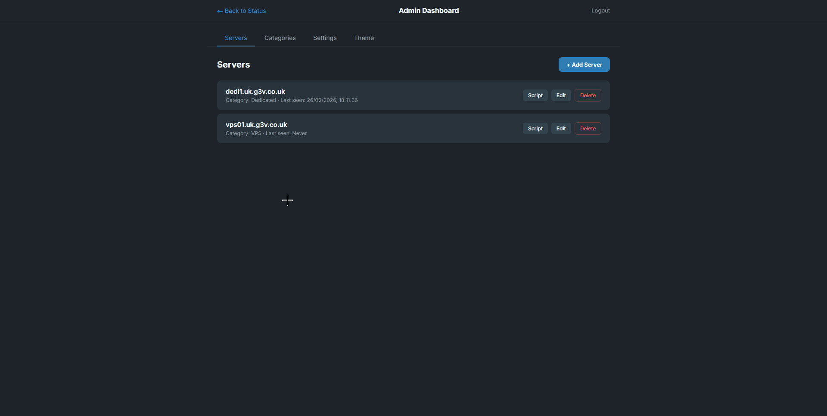Navigate Back to Status
This screenshot has height=416, width=827.
coord(241,10)
